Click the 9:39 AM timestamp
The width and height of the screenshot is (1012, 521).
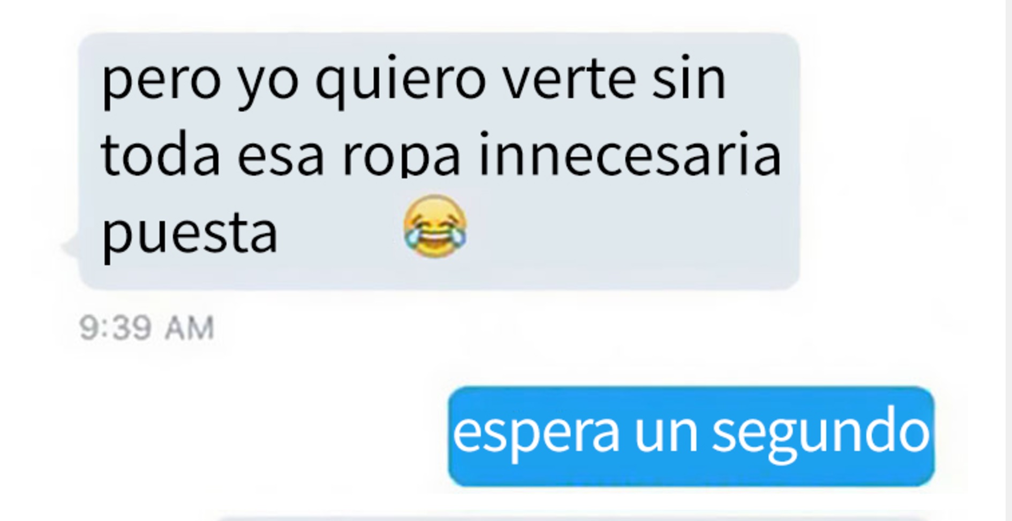coord(147,328)
